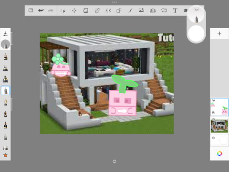Open the Perspective Guides tool
This screenshot has width=229, height=172.
(x=153, y=11)
